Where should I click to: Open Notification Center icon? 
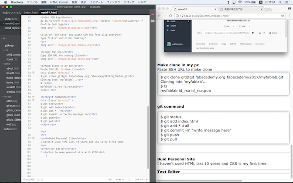(x=286, y=2)
